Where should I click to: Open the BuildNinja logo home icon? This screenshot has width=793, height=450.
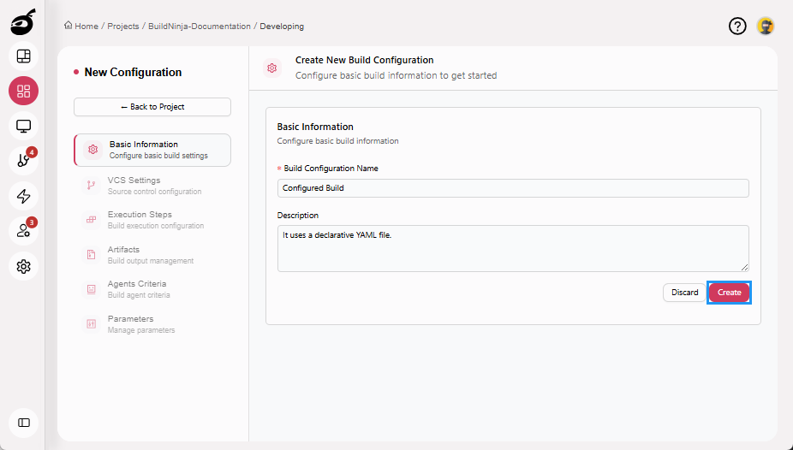23,21
